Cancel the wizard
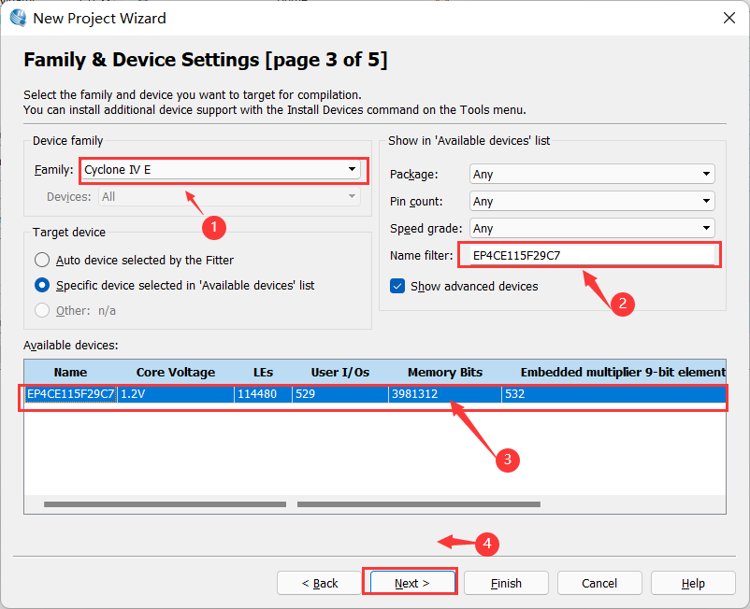The height and width of the screenshot is (609, 750). 599,583
